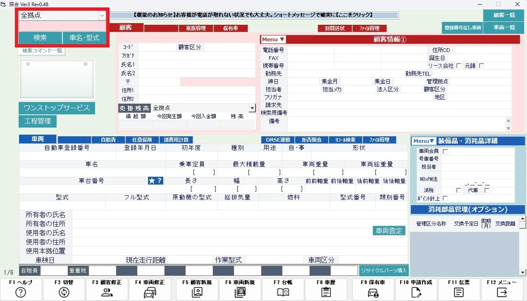The height and width of the screenshot is (301, 527).
Task: Click the 所有者の氏名 field
Action: point(240,215)
